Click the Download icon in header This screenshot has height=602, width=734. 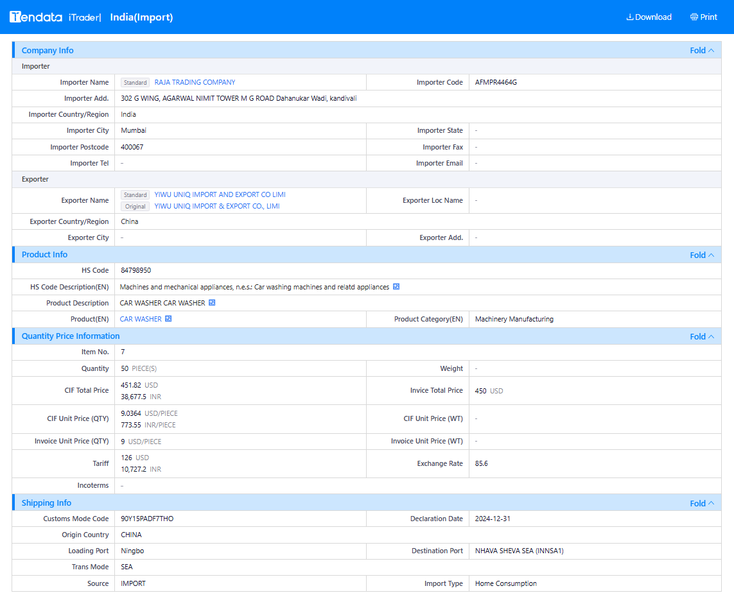click(629, 17)
